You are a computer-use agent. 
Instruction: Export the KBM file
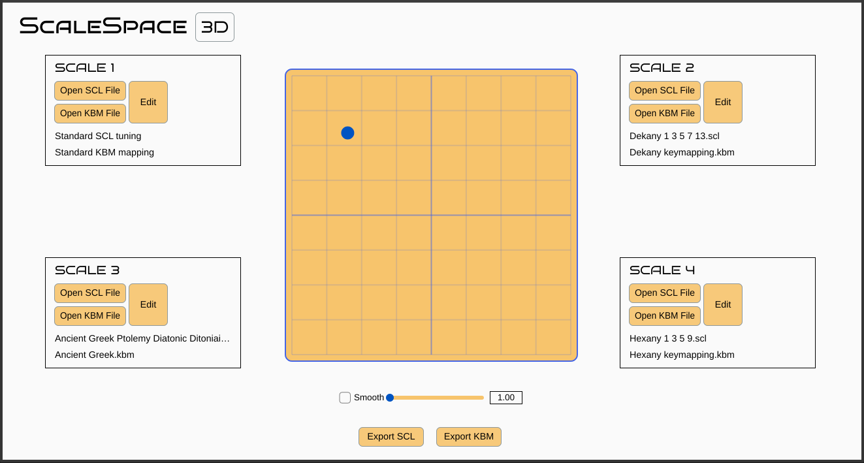[469, 437]
